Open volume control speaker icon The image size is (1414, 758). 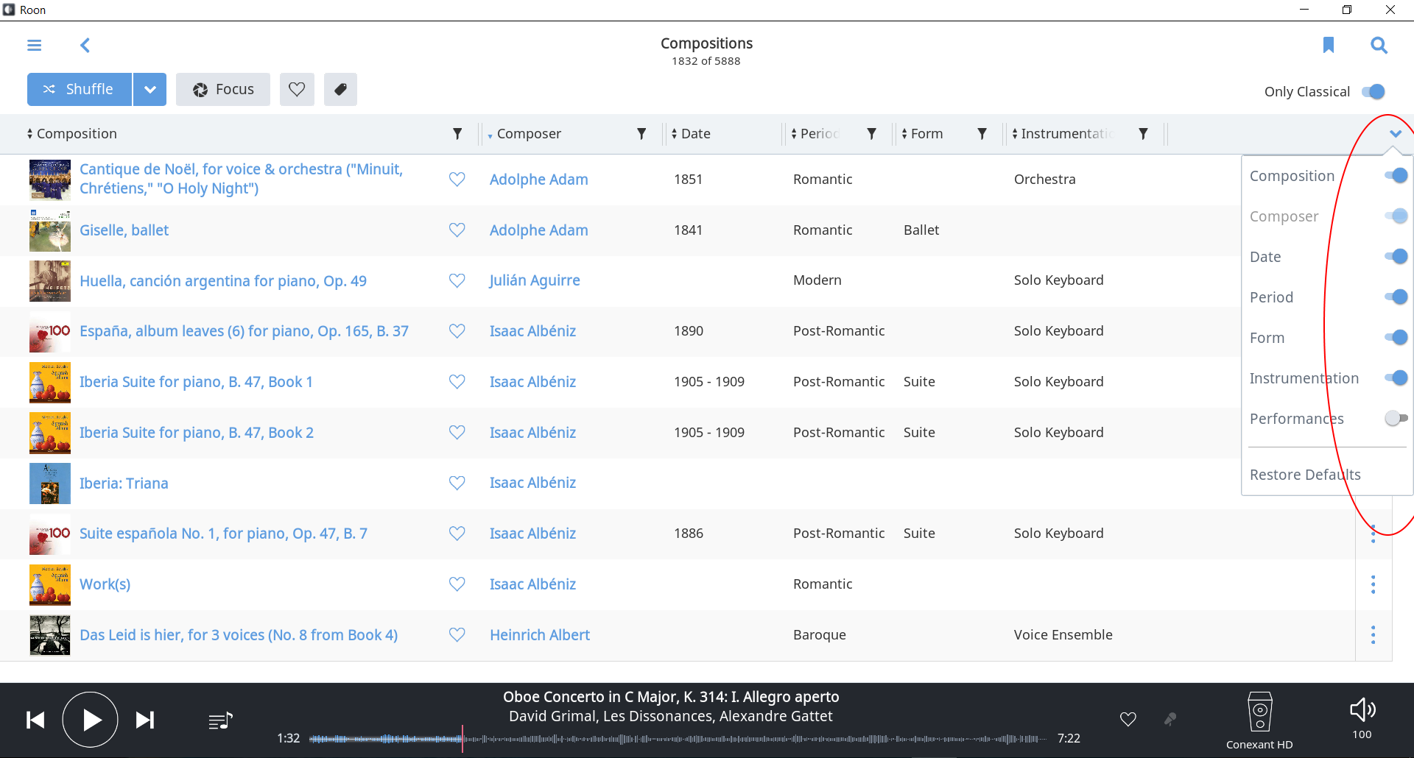[x=1362, y=709]
